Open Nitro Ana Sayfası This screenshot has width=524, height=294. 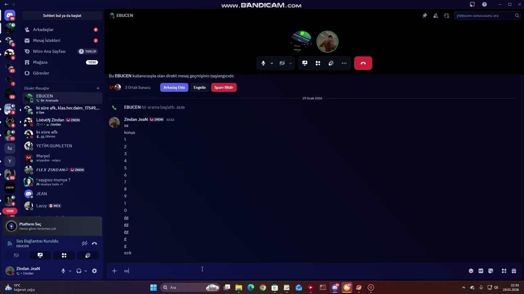tap(62, 51)
